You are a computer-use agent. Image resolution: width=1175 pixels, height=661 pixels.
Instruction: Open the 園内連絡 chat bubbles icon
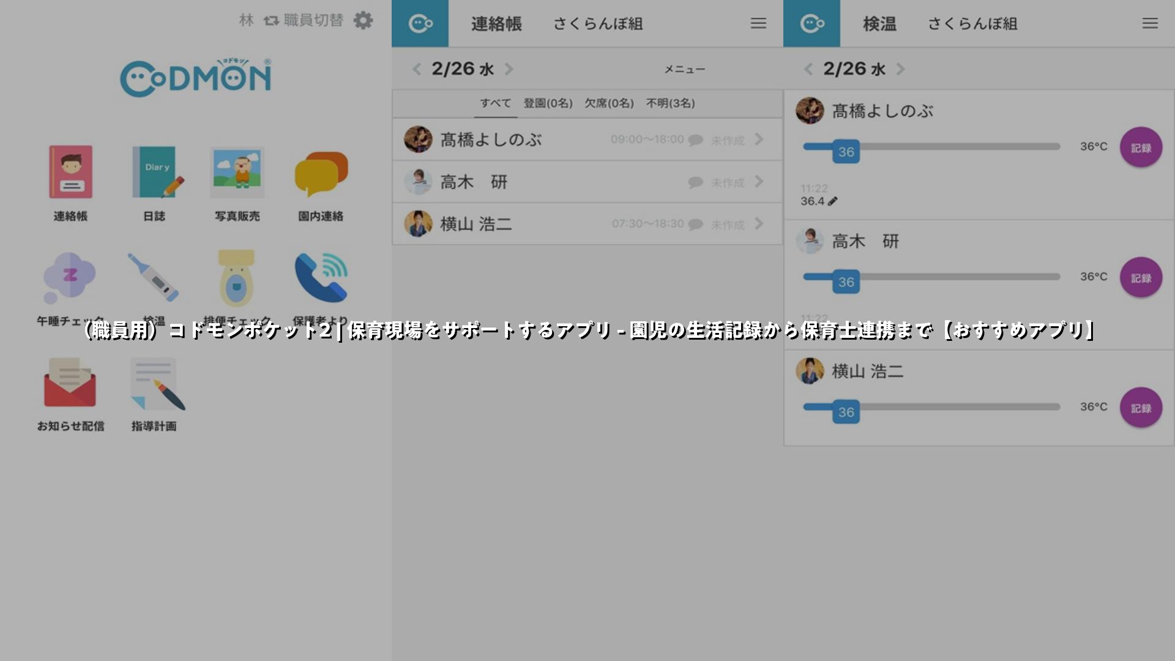click(x=321, y=174)
